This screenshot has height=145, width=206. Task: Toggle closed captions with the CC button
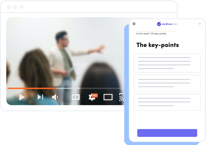(x=76, y=97)
